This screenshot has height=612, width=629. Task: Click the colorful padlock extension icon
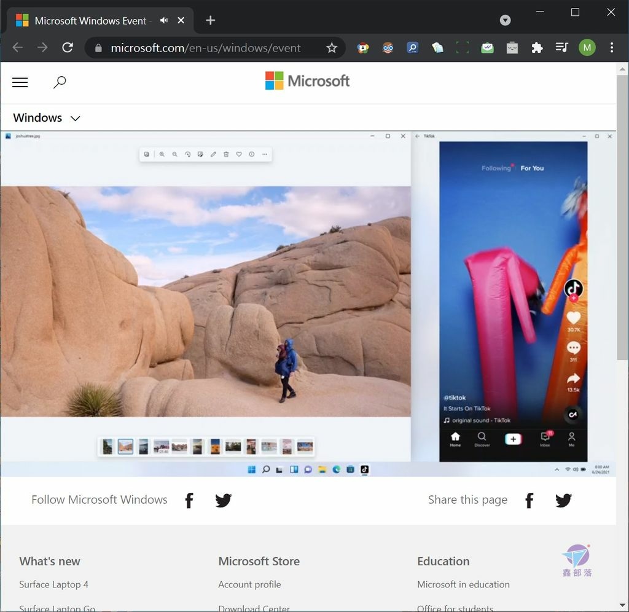tap(362, 48)
